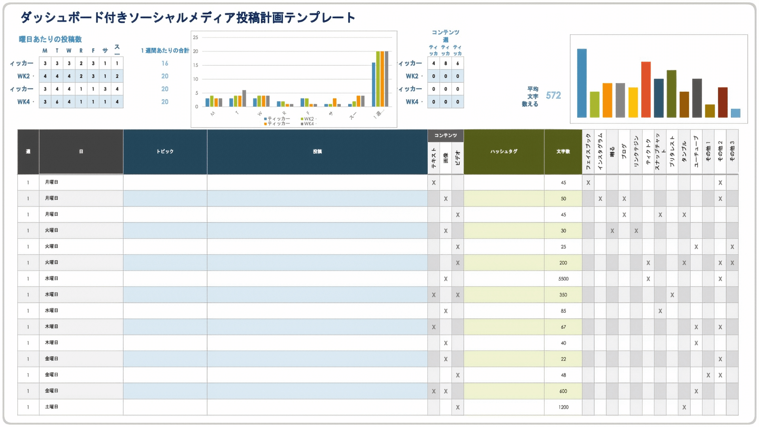Select the 土曜日 day cell

point(81,407)
